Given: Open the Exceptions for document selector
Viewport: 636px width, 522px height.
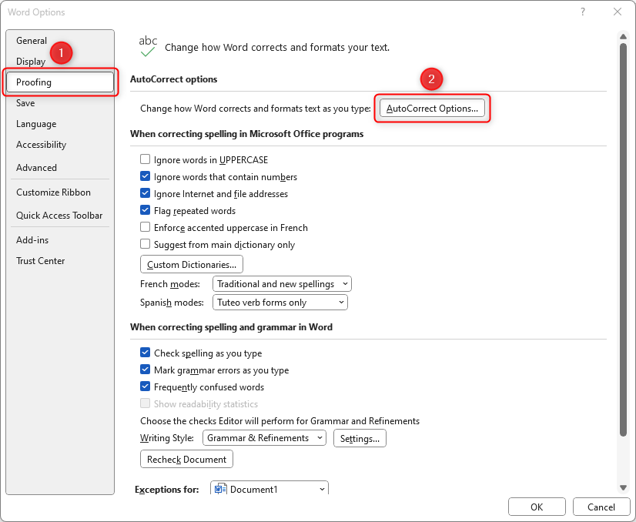Looking at the screenshot, I should click(x=321, y=488).
